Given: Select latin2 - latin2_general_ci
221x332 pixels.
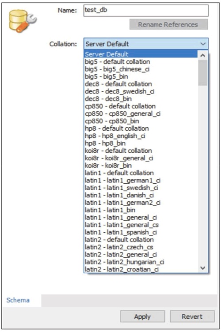Looking at the screenshot, I should pyautogui.click(x=141, y=254).
